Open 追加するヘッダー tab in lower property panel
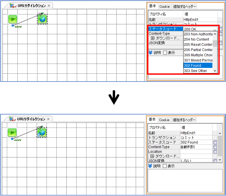226x196 pixels. coord(184,120)
